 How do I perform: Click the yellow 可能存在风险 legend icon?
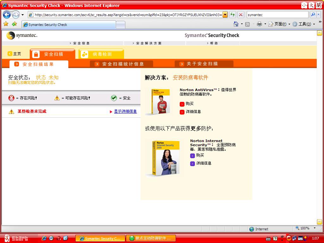coord(57,98)
